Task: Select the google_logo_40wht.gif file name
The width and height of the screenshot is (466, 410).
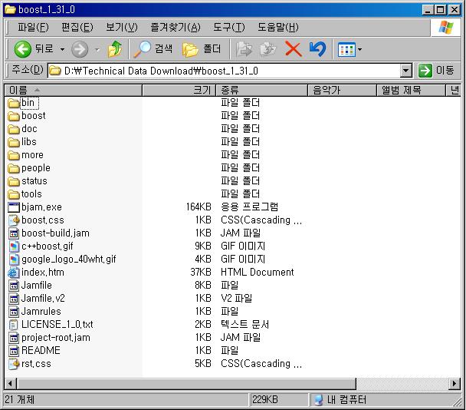Action: coord(69,260)
